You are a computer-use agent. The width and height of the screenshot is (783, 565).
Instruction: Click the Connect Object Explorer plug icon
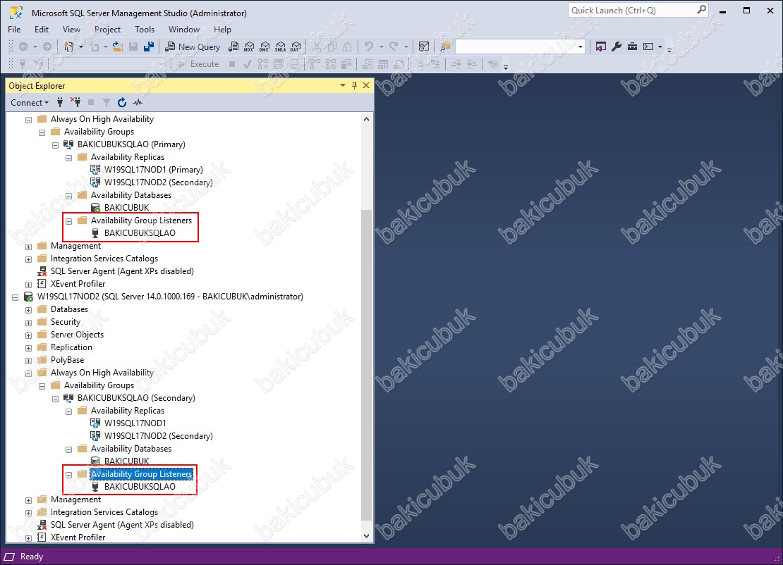[x=60, y=102]
